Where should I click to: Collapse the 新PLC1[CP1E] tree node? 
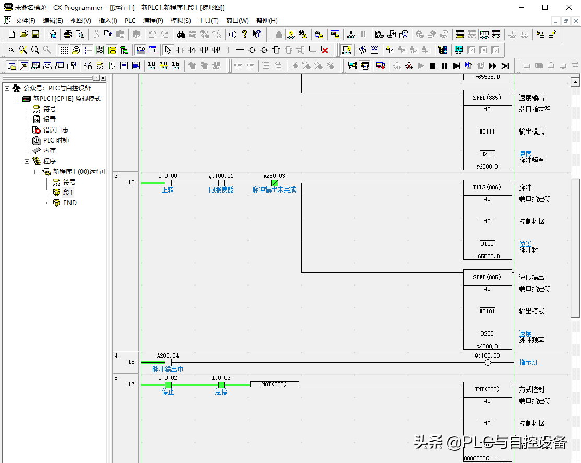click(x=17, y=99)
